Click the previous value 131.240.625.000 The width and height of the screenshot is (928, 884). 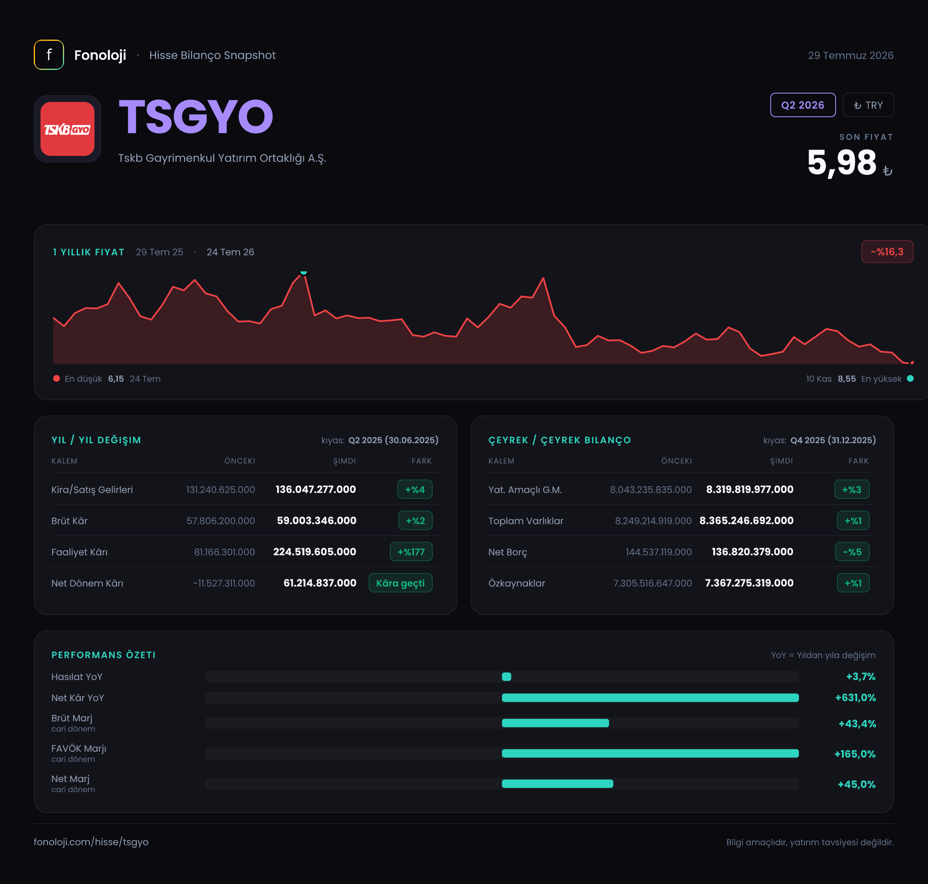click(x=220, y=490)
